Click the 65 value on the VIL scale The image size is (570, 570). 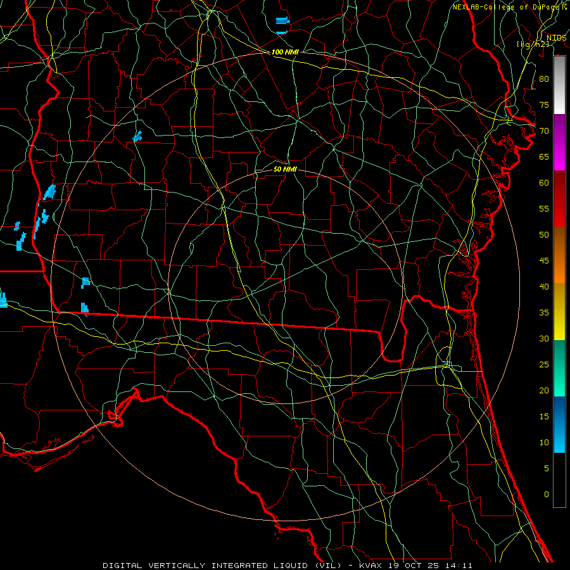[544, 156]
